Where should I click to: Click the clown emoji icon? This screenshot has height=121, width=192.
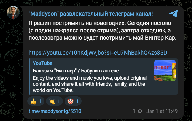(x=71, y=101)
